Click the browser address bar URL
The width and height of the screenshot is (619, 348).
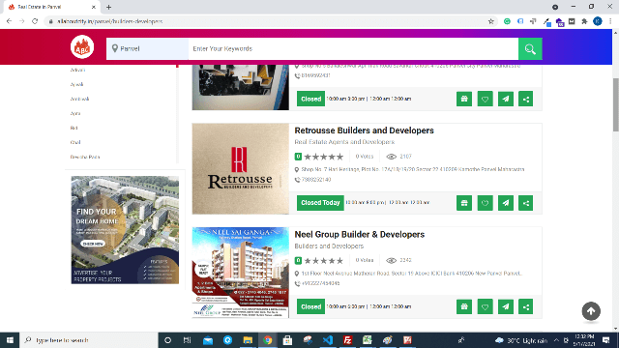[109, 21]
